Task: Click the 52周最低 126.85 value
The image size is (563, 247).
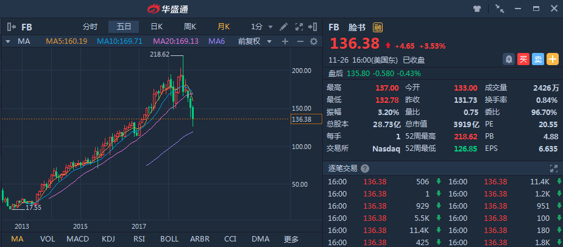Action: [467, 148]
